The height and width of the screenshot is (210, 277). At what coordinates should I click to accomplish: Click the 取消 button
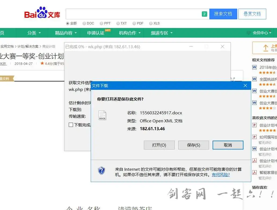point(228,145)
